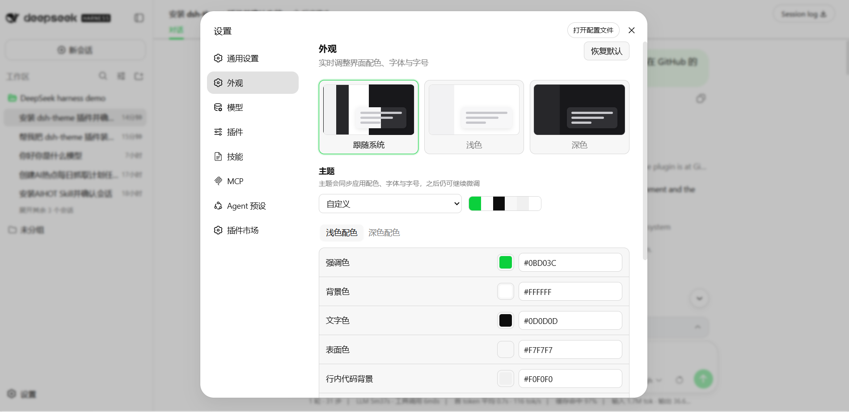Open the green 强调色 color swatch
The image size is (849, 412).
(506, 262)
